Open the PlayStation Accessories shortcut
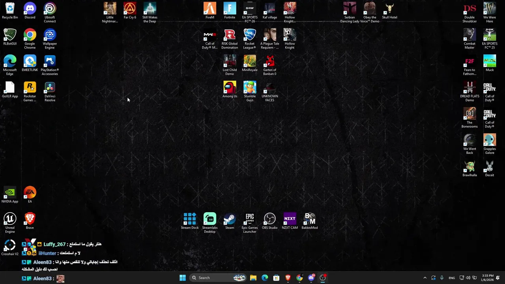Image resolution: width=505 pixels, height=284 pixels. click(x=50, y=65)
